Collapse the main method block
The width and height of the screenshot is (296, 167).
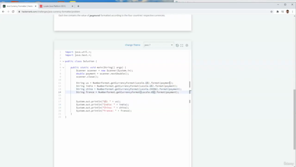click(x=63, y=67)
